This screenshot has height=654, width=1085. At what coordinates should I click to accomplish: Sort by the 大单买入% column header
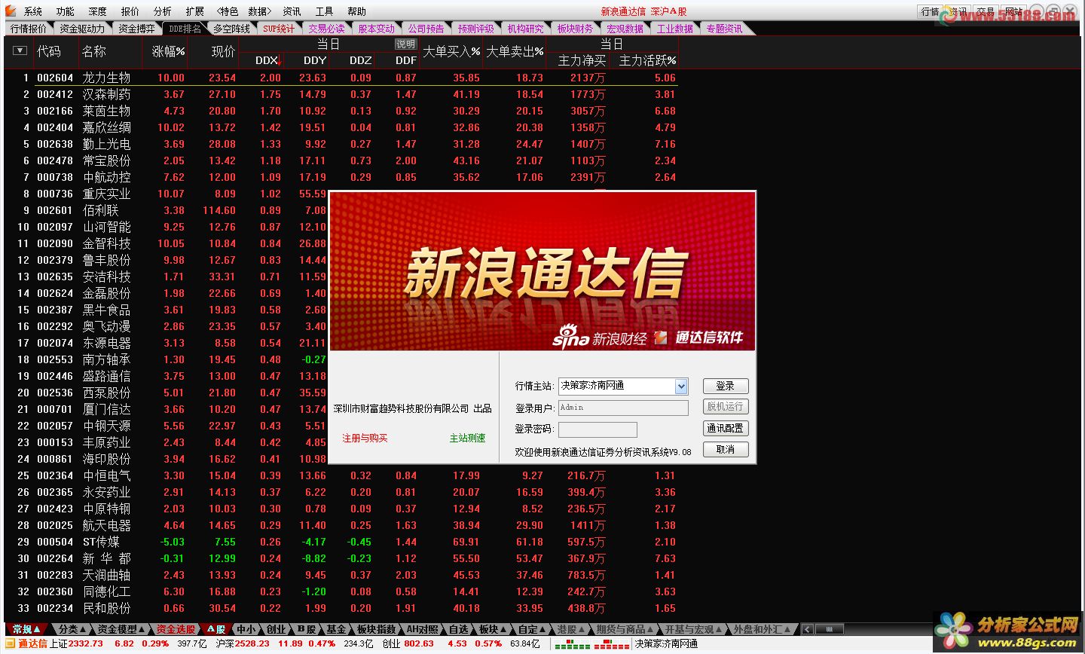click(451, 51)
